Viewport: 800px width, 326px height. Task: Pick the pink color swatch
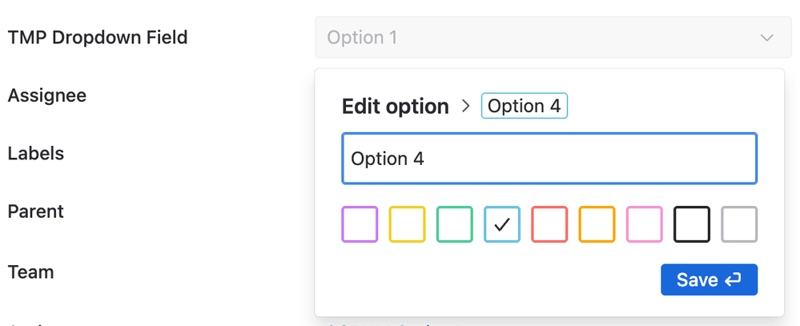tap(645, 224)
